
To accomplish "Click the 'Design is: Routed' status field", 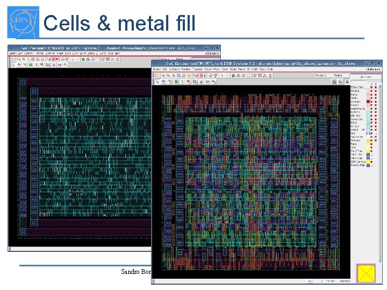I will [x=332, y=75].
